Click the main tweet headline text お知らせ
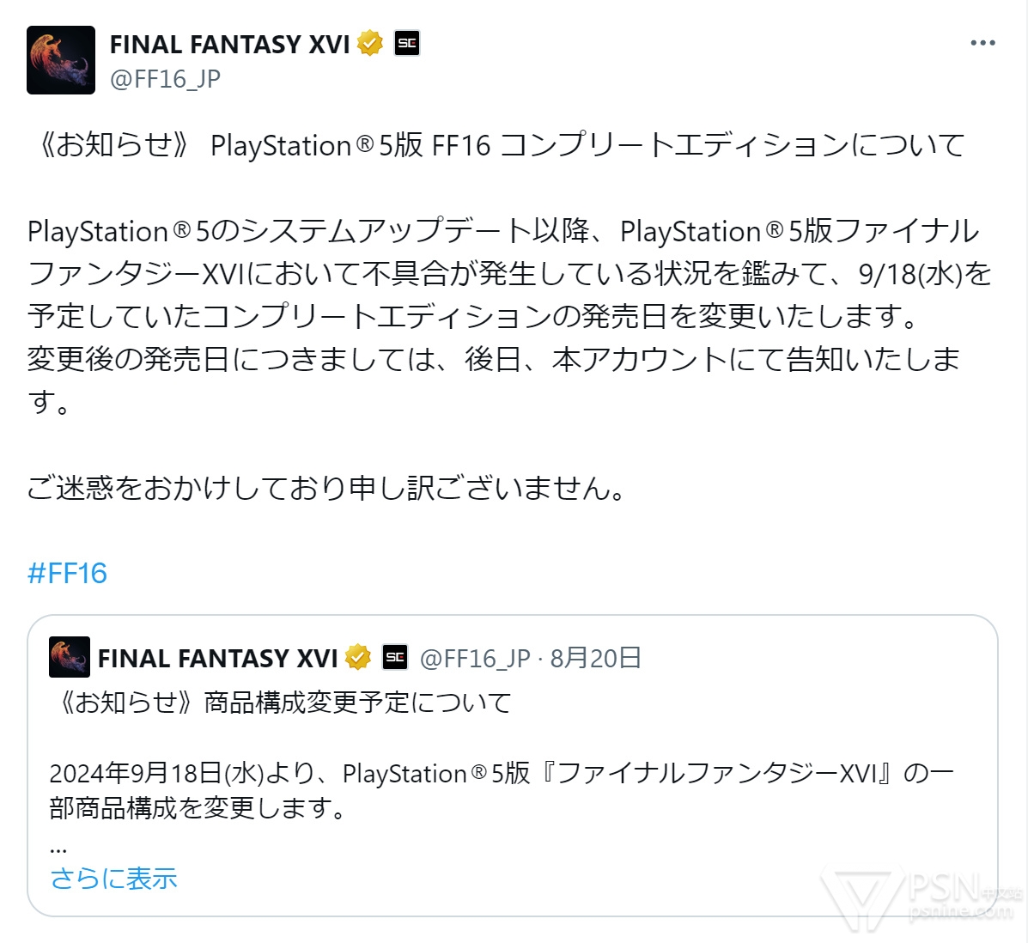 [114, 144]
